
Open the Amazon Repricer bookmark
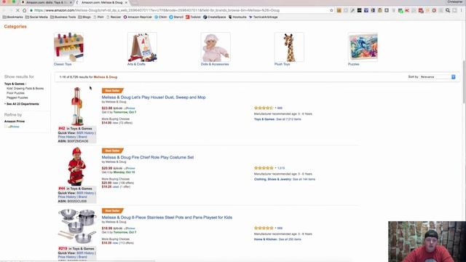pos(138,17)
